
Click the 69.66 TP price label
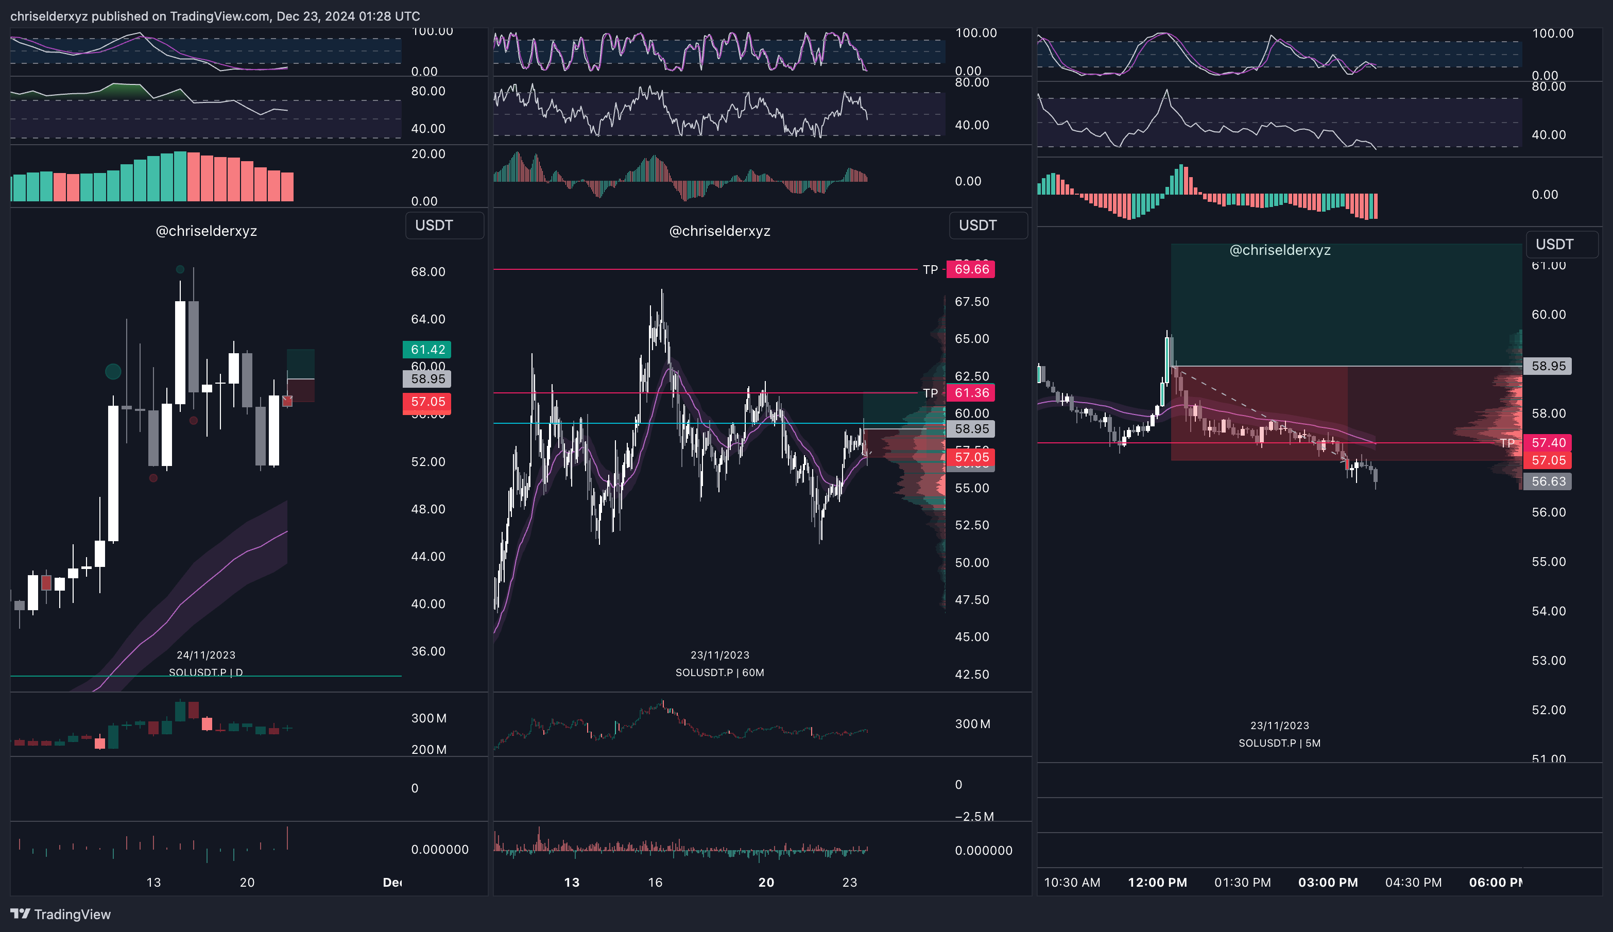971,269
